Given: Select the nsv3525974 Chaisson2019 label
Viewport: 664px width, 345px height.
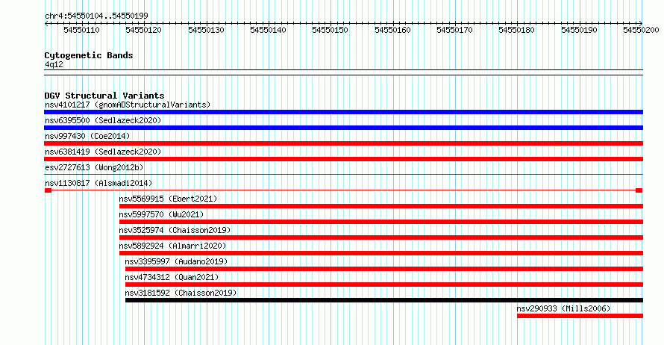Looking at the screenshot, I should click(x=175, y=230).
